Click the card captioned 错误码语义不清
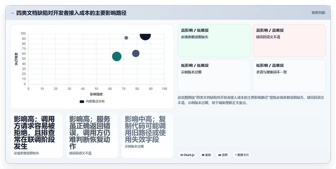The image size is (336, 169). [x=92, y=135]
